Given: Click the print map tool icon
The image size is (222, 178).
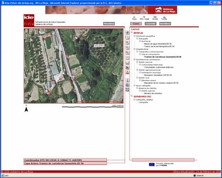Looking at the screenshot, I should (127, 85).
